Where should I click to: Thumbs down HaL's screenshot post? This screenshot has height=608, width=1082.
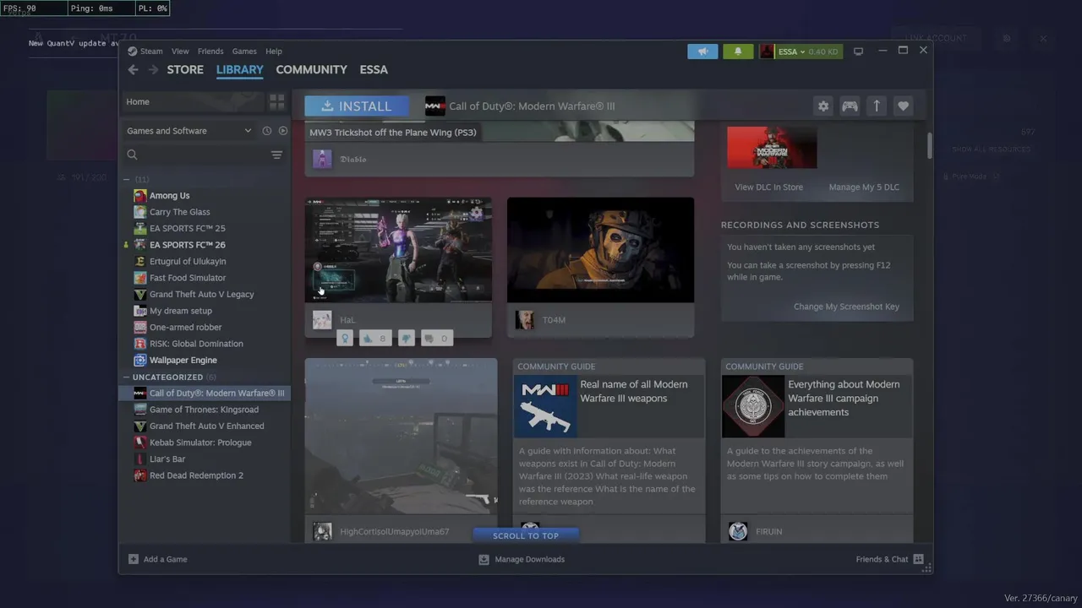tap(407, 338)
